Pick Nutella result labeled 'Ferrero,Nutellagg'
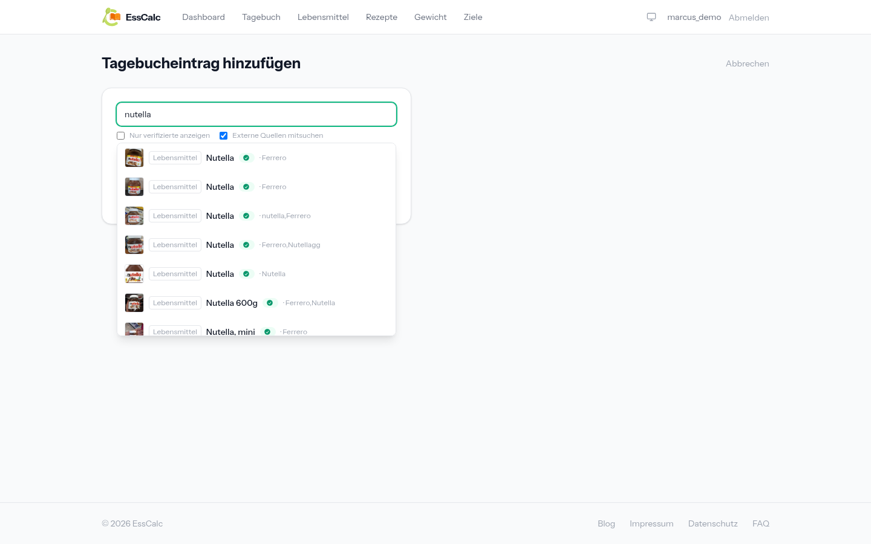871x544 pixels. click(256, 245)
